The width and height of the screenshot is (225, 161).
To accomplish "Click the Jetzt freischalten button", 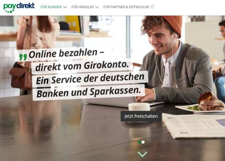I will [141, 116].
